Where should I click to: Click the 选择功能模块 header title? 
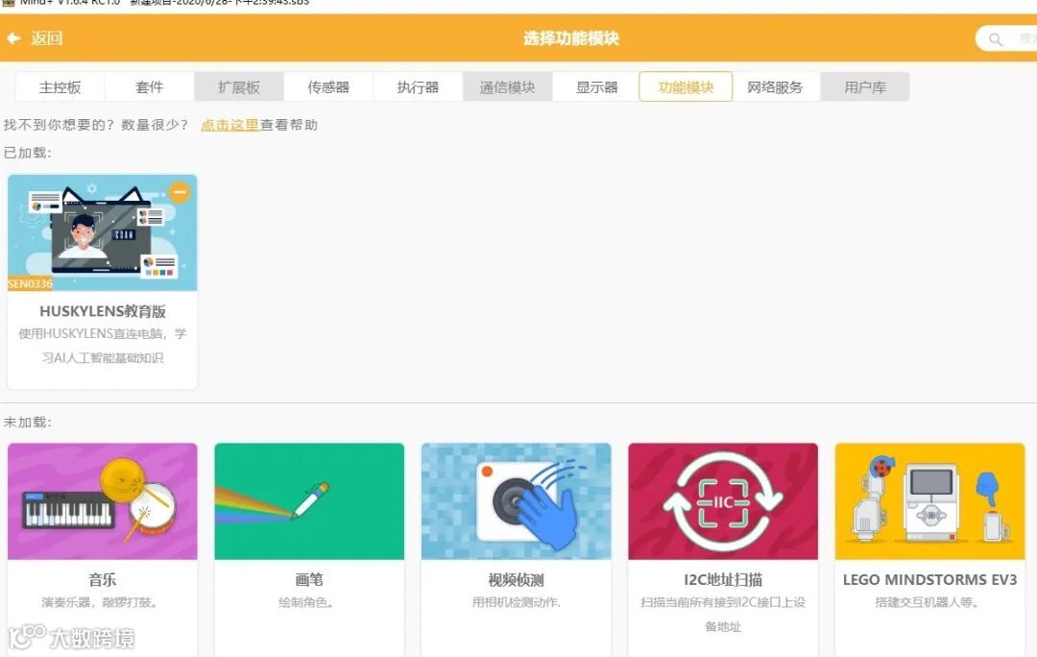click(571, 38)
